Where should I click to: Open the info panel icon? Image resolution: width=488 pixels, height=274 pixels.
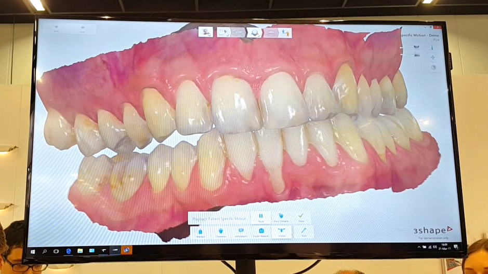pos(432,48)
